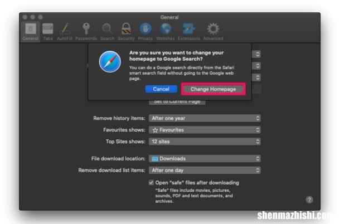
Task: Click the Favourites shows label
Action: point(124,130)
